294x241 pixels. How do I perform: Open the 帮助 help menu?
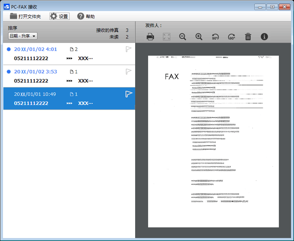[x=86, y=16]
